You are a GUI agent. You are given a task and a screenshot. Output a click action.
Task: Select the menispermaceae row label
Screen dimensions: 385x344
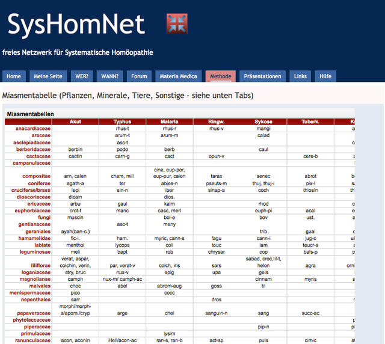[x=29, y=293]
